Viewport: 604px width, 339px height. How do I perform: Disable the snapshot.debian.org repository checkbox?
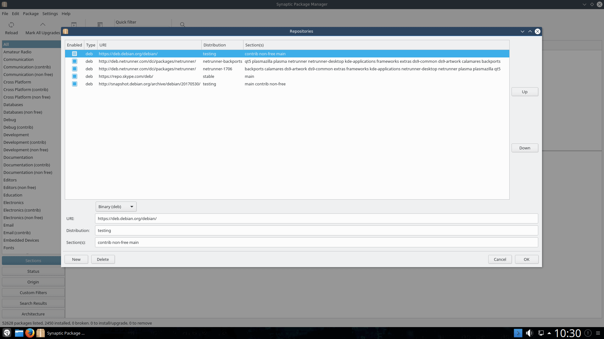coord(75,84)
